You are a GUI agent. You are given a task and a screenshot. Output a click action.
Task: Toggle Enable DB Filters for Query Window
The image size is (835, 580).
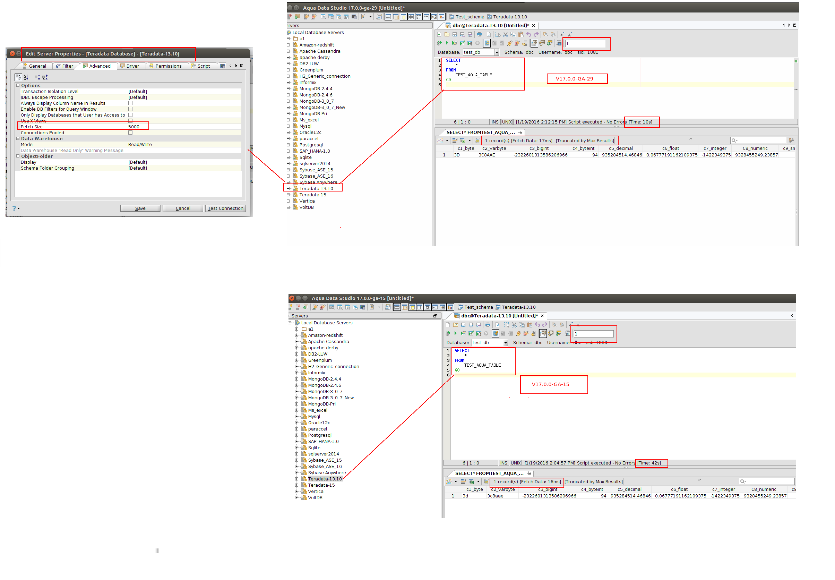[x=130, y=109]
